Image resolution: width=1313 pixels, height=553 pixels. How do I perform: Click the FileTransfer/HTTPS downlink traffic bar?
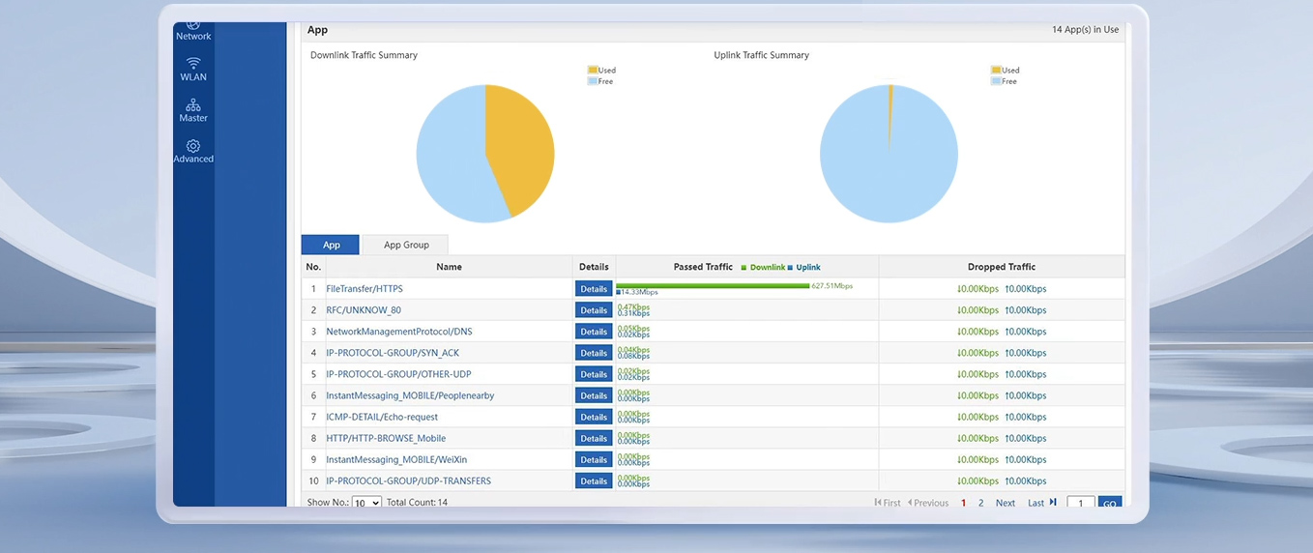713,285
